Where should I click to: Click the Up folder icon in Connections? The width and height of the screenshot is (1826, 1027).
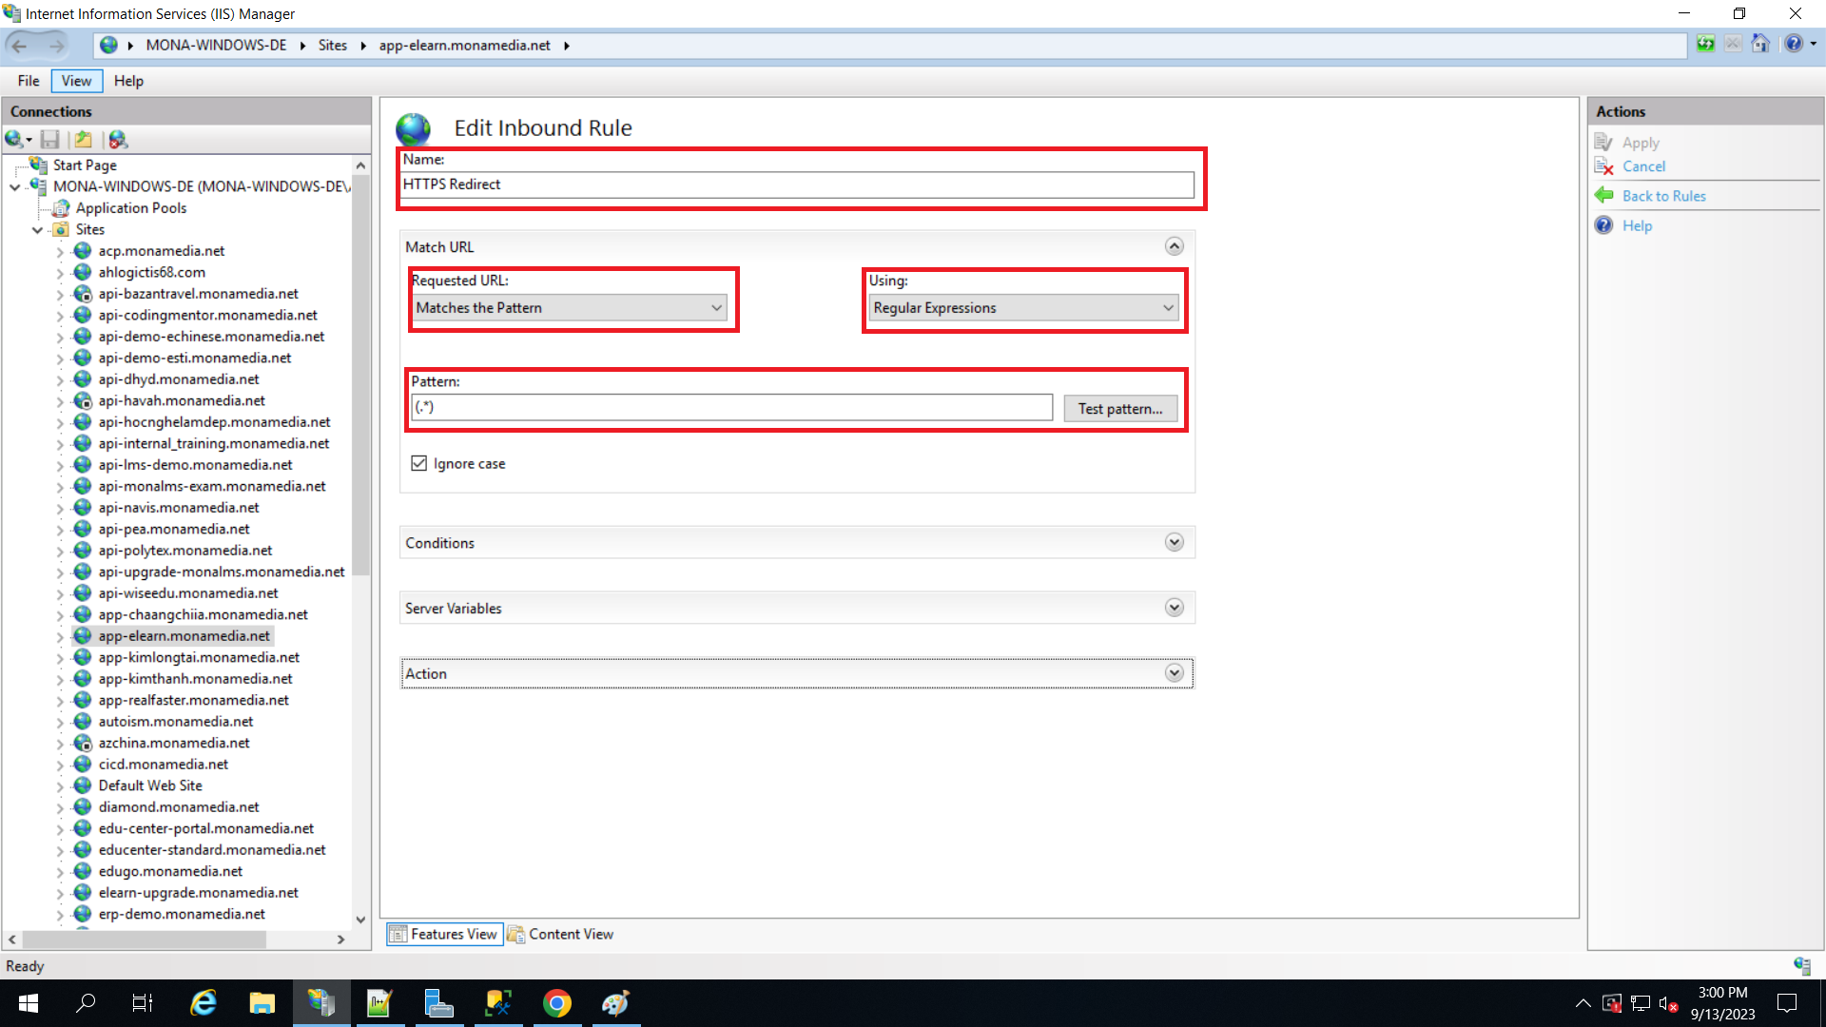point(84,140)
